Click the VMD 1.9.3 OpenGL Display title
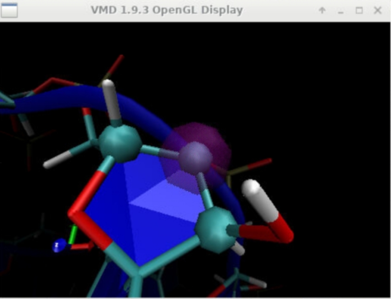Image resolution: width=391 pixels, height=299 pixels. [167, 10]
